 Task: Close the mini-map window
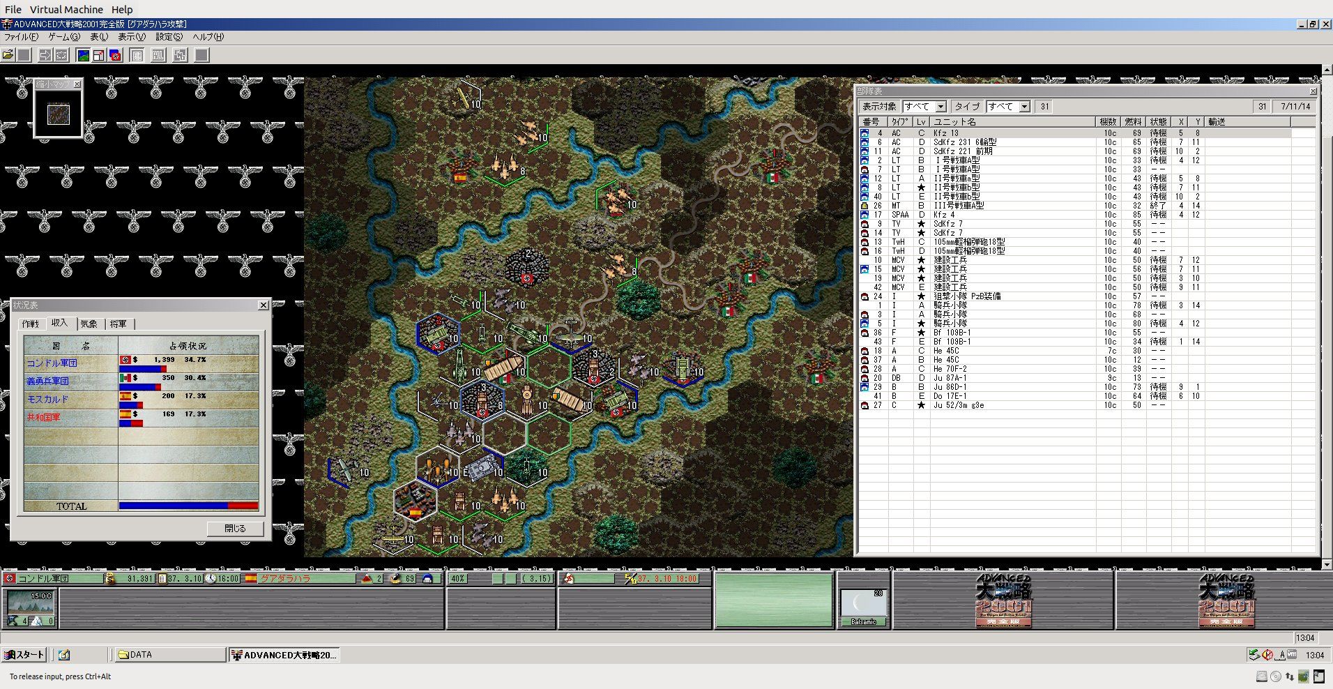click(x=77, y=84)
